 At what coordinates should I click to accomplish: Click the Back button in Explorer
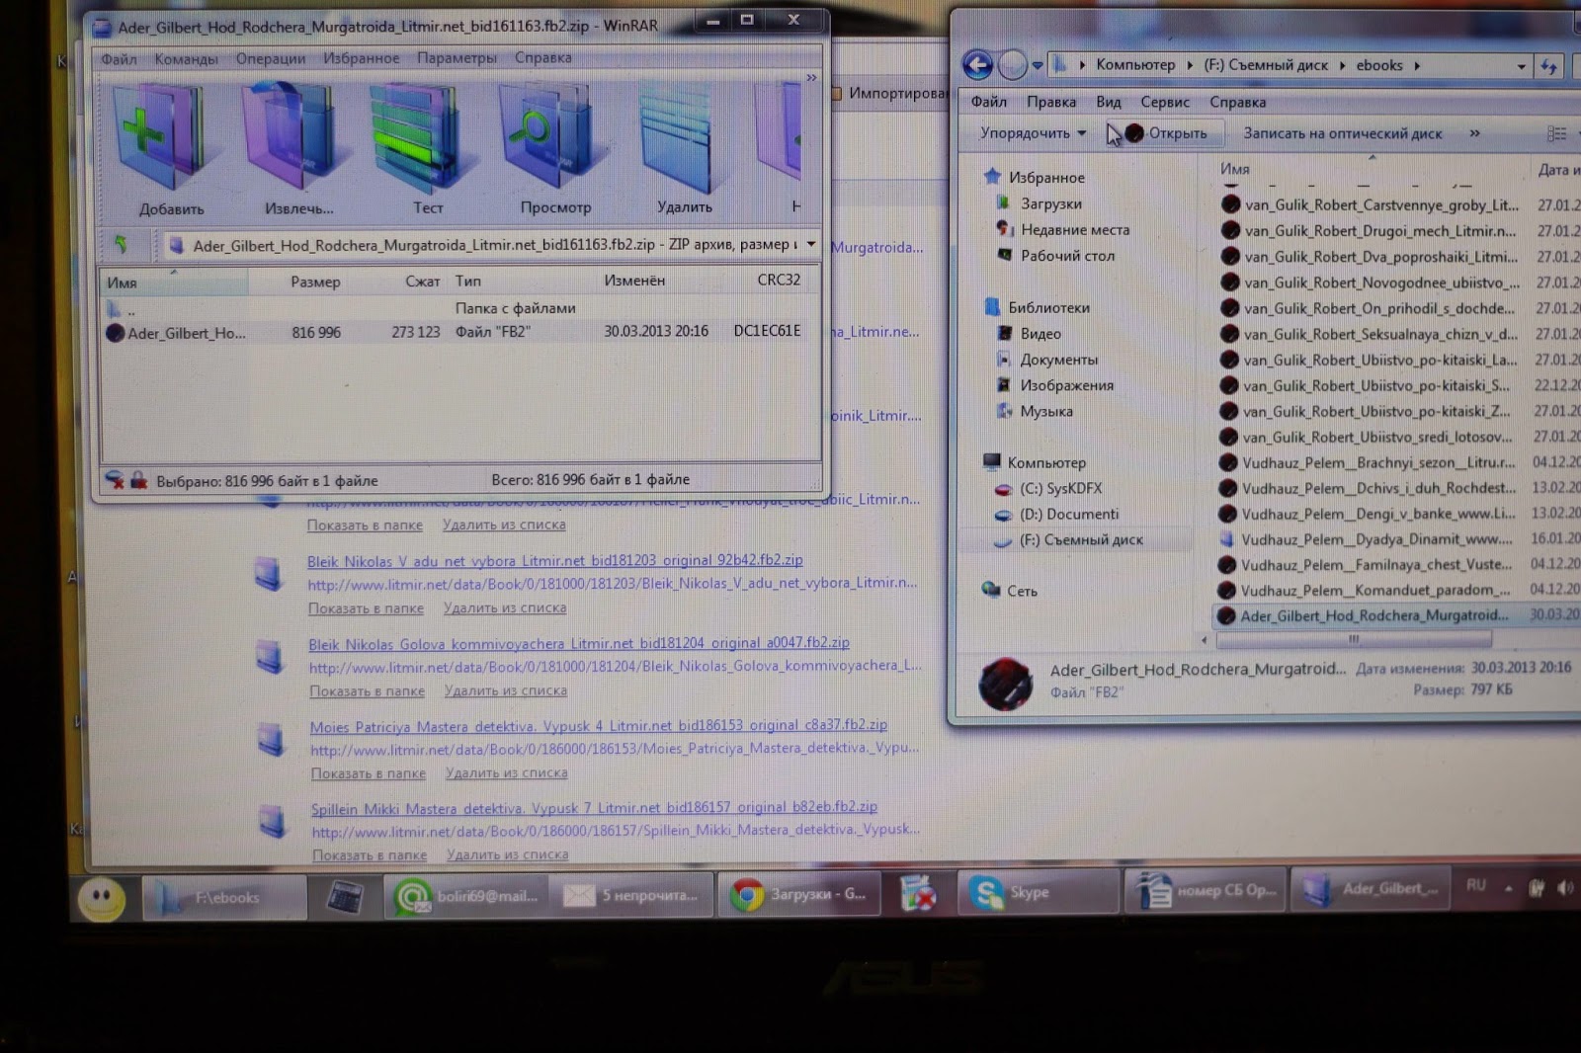pos(977,65)
